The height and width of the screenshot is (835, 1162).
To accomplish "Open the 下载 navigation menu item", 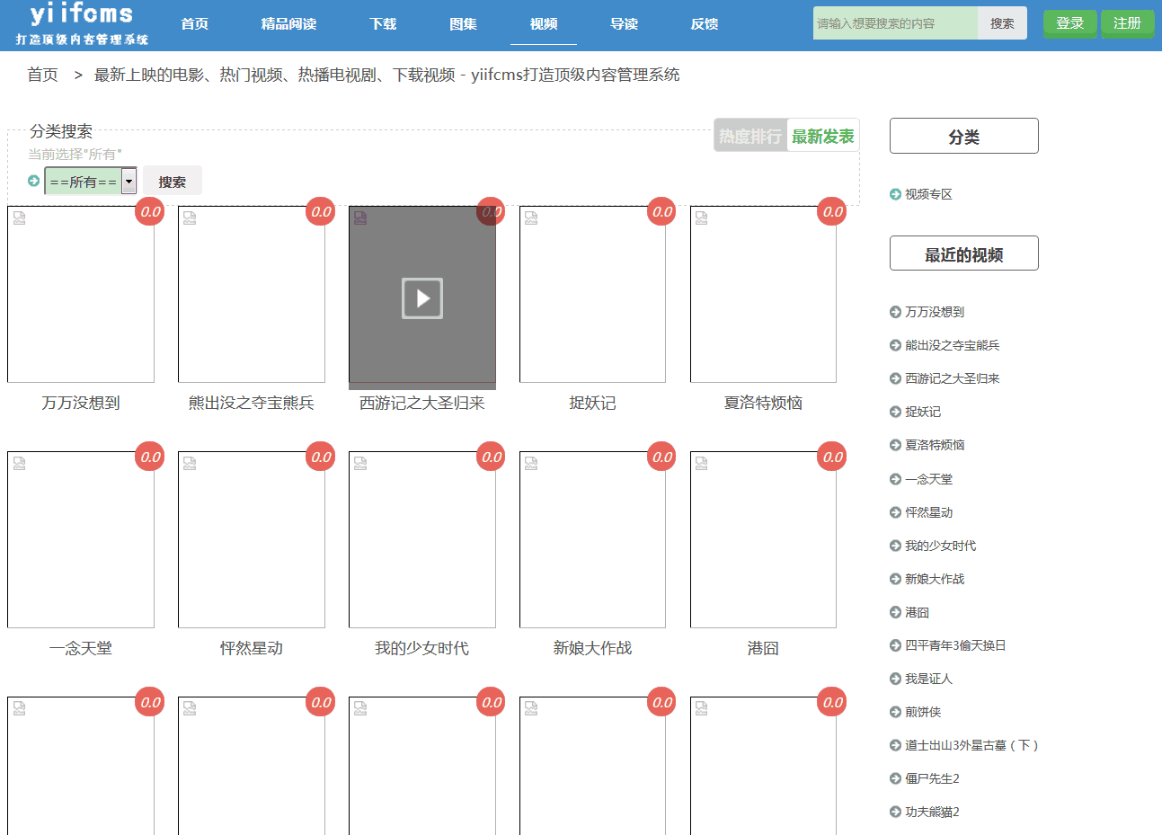I will 383,24.
